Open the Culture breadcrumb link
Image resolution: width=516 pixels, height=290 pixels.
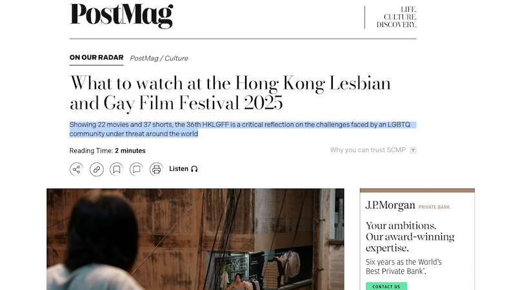click(176, 58)
